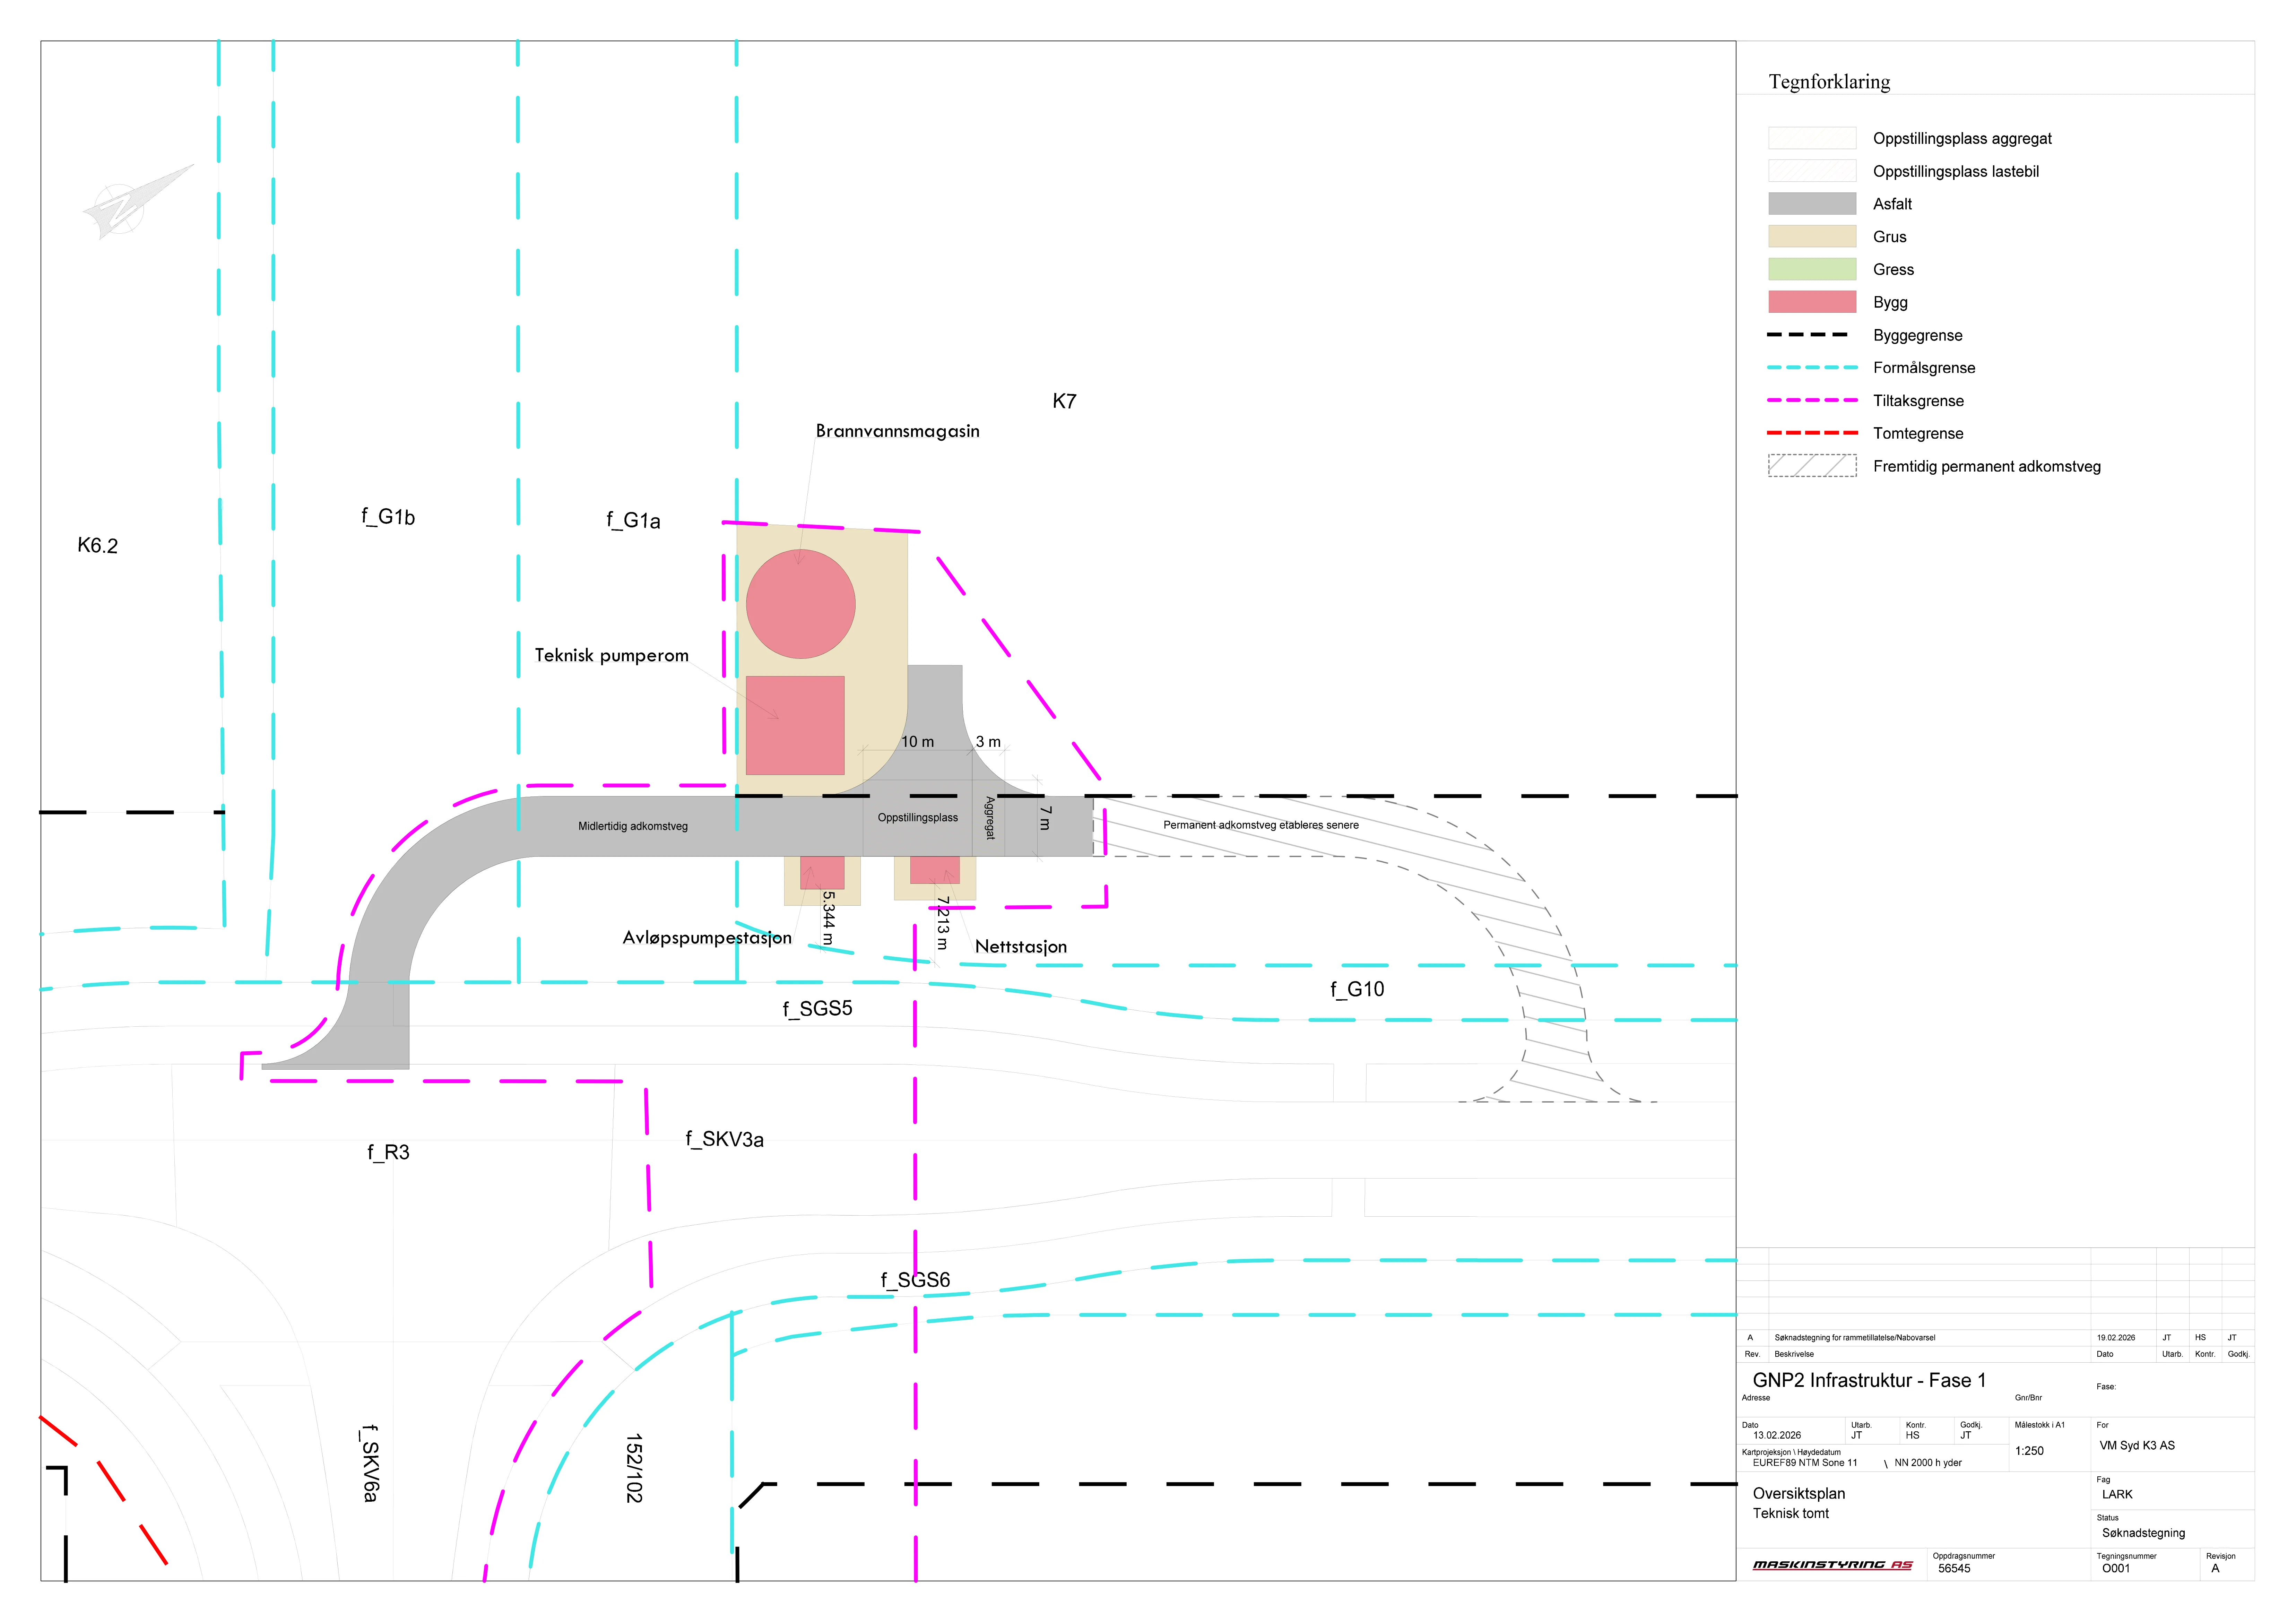Click the drawing number 'O001'
The image size is (2296, 1622).
coord(2116,1569)
